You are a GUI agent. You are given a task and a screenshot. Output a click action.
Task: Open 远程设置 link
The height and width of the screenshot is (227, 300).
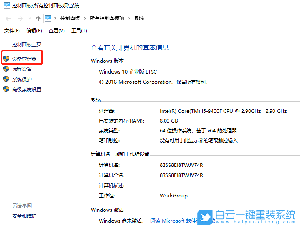pyautogui.click(x=22, y=69)
